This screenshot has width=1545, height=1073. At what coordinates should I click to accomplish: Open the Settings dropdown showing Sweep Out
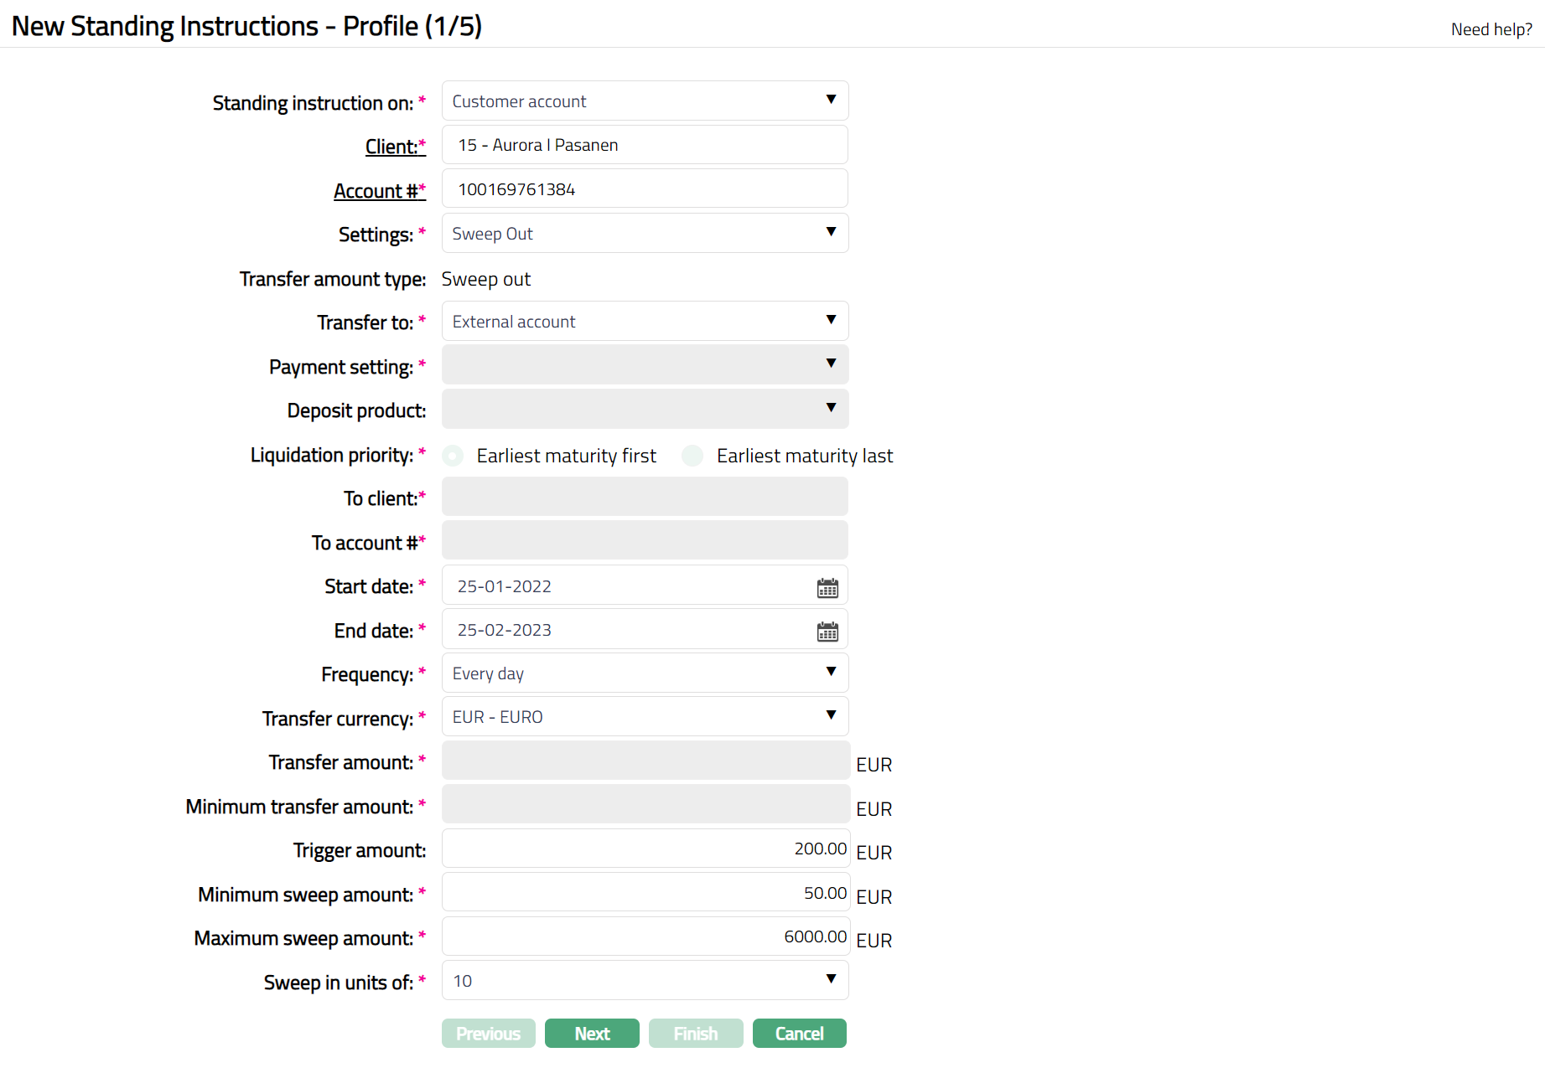pyautogui.click(x=645, y=234)
